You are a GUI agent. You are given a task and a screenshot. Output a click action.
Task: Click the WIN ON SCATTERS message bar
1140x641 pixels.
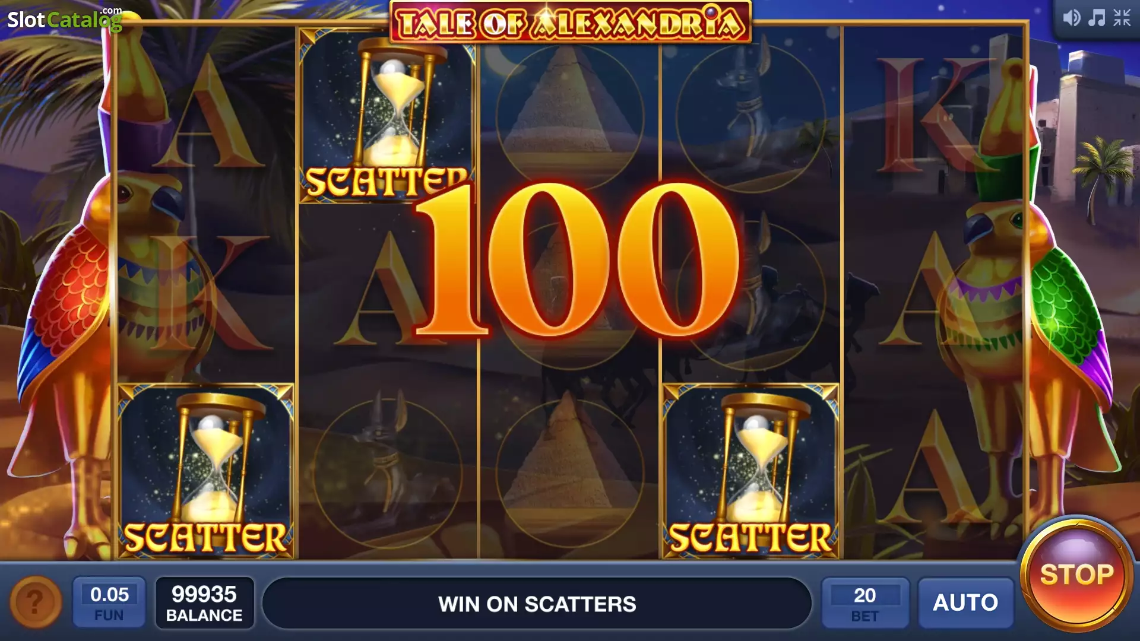pyautogui.click(x=537, y=604)
